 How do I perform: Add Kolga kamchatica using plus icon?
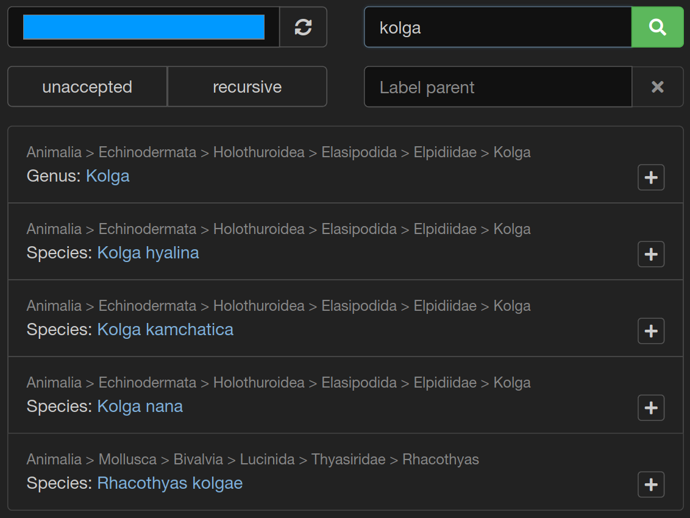[650, 331]
